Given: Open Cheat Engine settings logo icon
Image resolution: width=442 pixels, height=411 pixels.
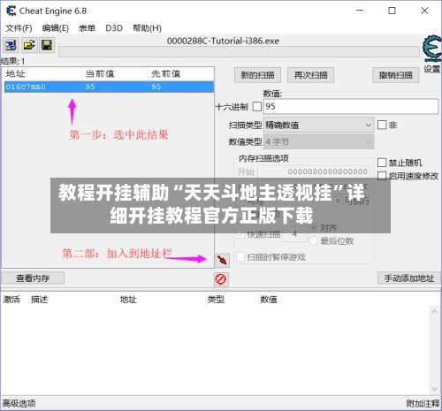Looking at the screenshot, I should pos(432,49).
